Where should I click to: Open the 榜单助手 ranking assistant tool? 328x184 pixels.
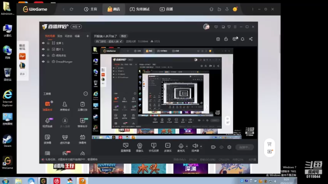(82, 122)
